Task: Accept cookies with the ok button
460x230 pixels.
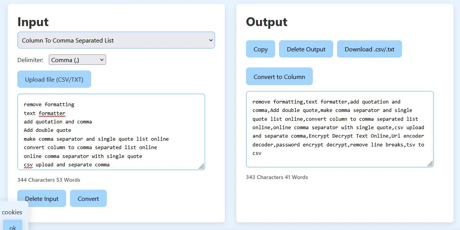Action: (13, 226)
